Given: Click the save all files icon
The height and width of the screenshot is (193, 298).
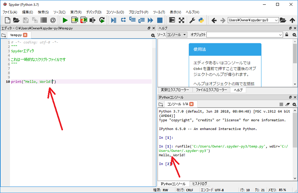Looking at the screenshot, I should 35,20.
